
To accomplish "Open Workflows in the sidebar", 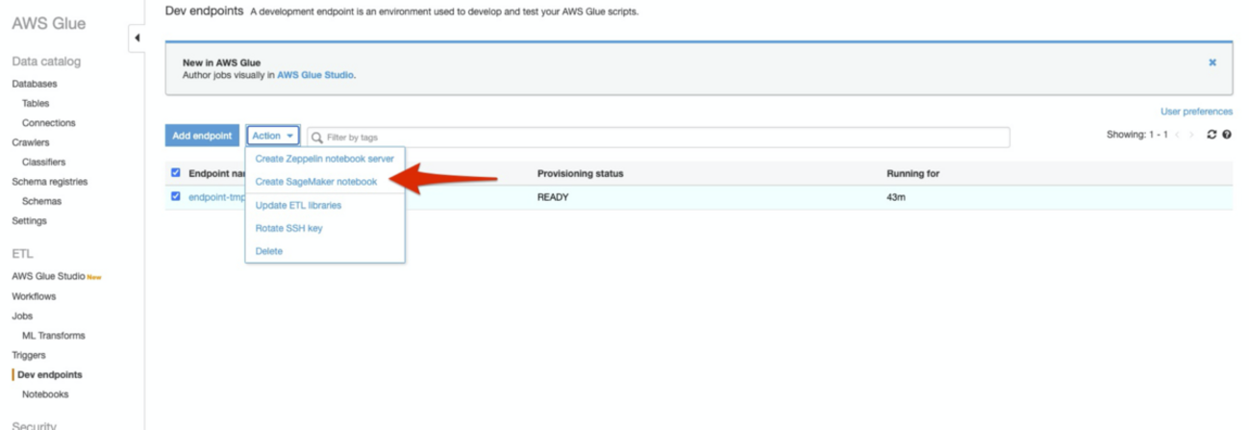I will [34, 296].
